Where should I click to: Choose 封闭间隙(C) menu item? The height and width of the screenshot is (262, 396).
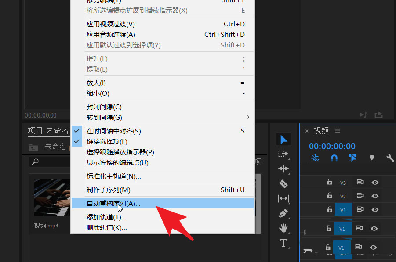[x=163, y=107]
